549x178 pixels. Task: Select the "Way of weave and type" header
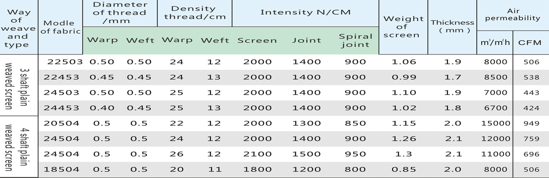pos(18,28)
